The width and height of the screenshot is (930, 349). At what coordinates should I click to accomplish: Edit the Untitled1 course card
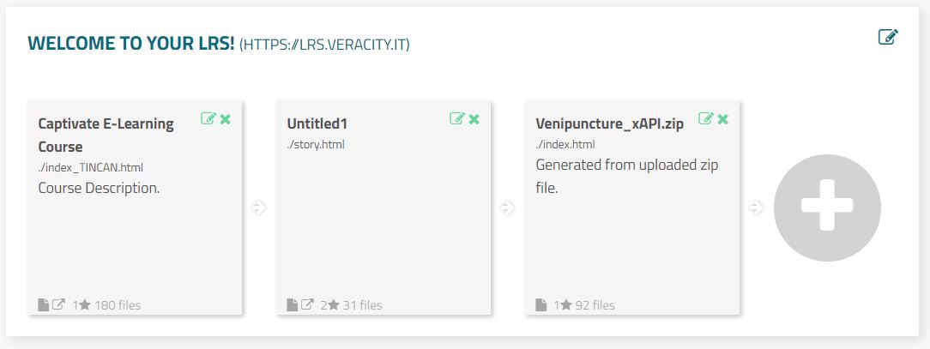pos(457,119)
